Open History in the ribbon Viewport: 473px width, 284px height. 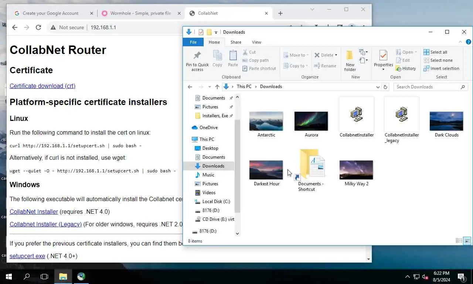(406, 68)
